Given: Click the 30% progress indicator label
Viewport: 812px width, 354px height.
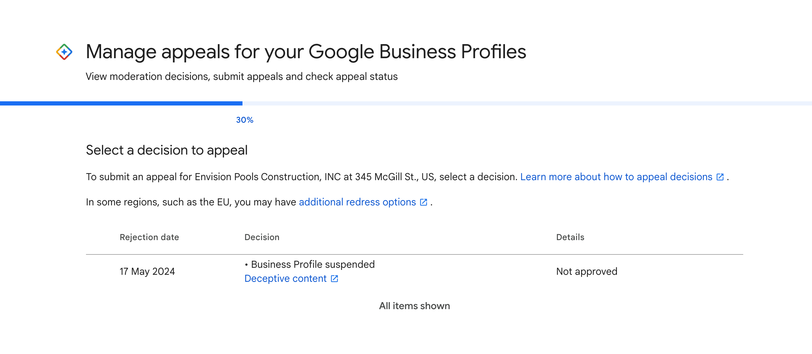Looking at the screenshot, I should click(244, 120).
